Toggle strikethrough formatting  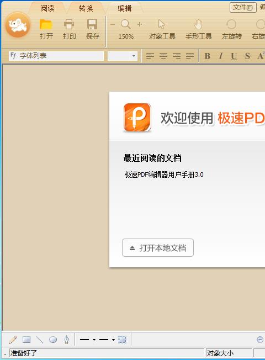247,56
